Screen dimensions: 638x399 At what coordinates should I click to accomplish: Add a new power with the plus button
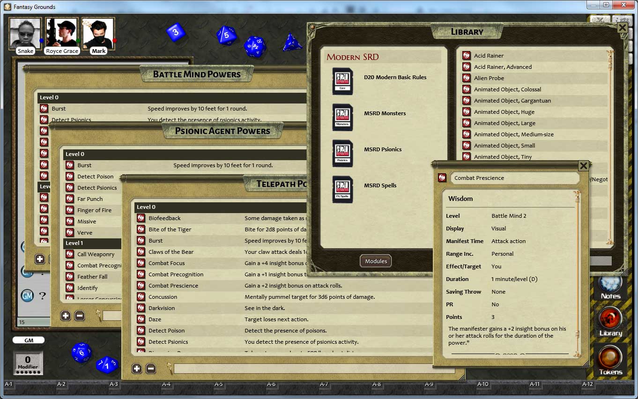click(x=136, y=369)
